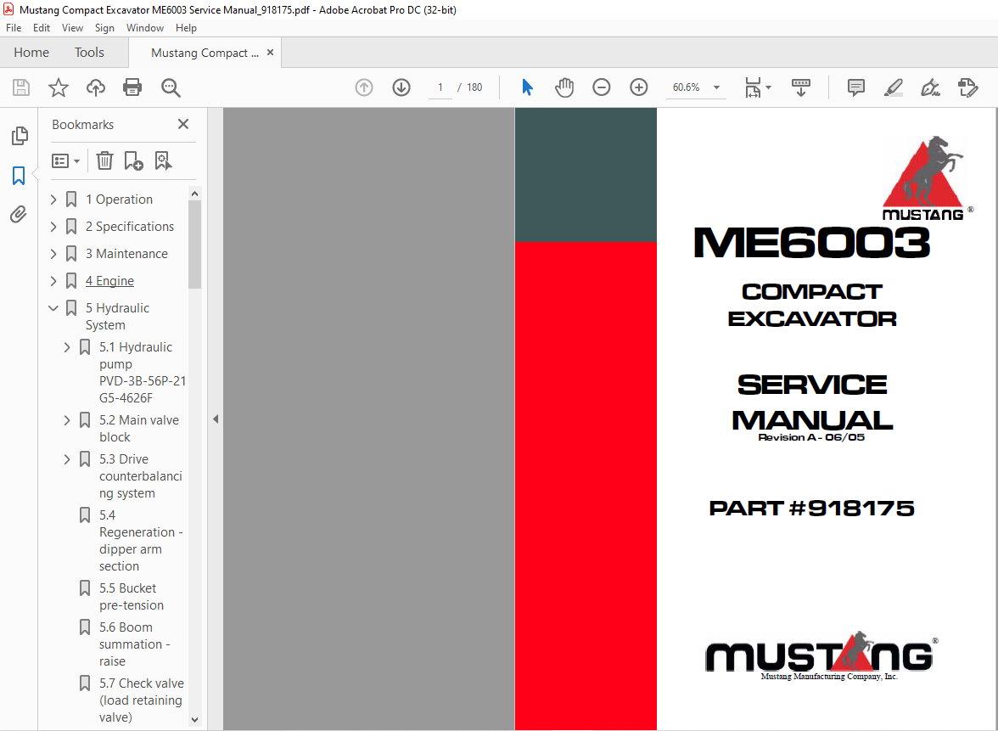Open the Help menu

186,28
